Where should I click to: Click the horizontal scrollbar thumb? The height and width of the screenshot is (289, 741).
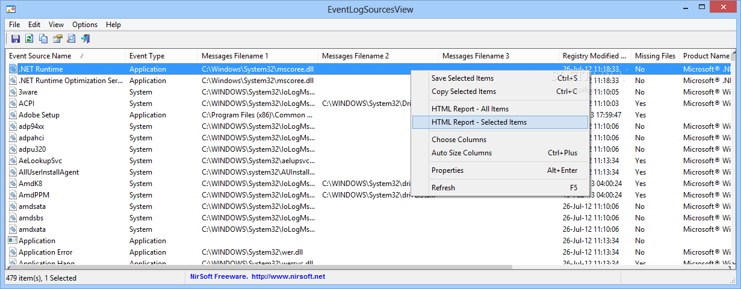pyautogui.click(x=259, y=267)
